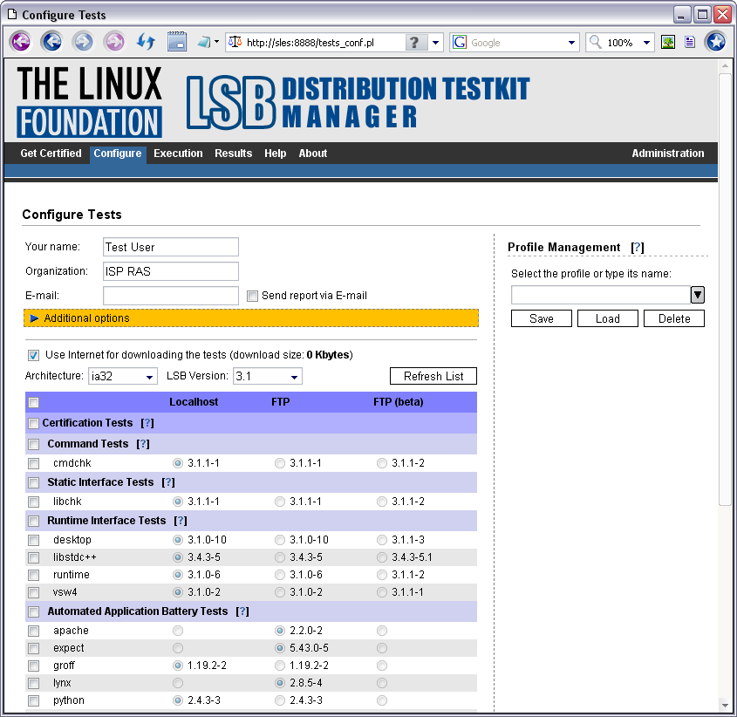The height and width of the screenshot is (717, 737).
Task: Open the Results menu item
Action: 233,154
